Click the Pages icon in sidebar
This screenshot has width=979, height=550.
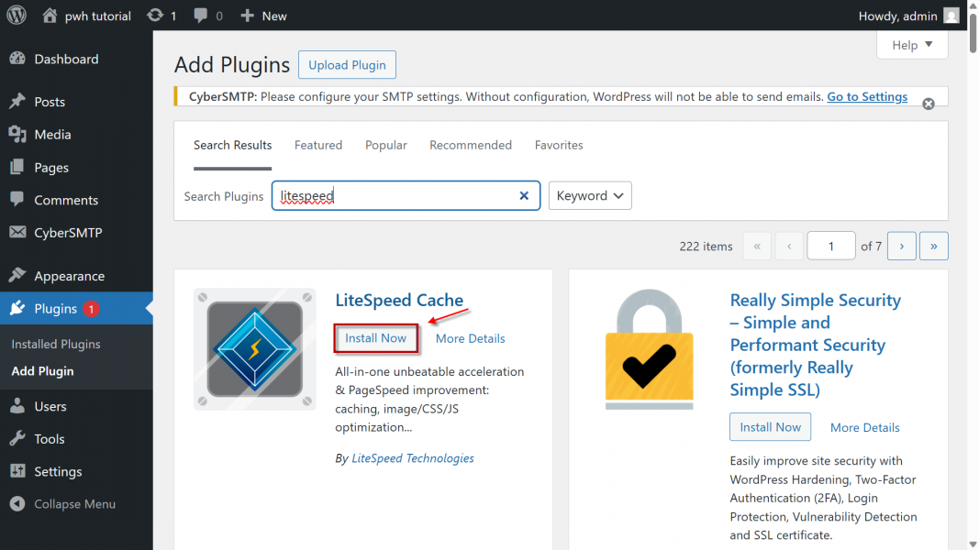pos(17,167)
